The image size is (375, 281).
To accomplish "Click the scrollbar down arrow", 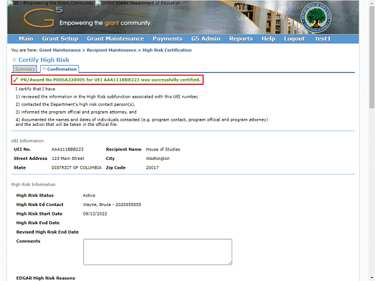I will (371, 277).
